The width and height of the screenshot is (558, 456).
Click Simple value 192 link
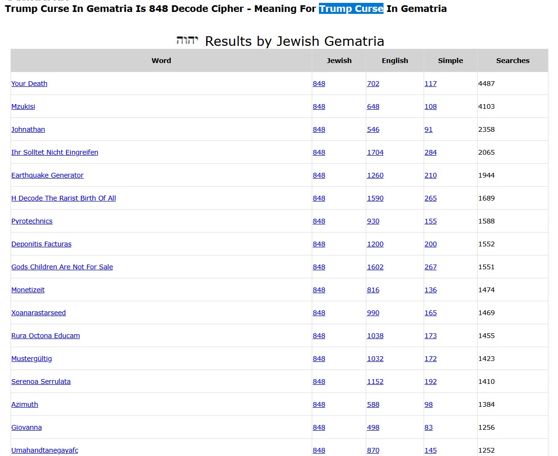[x=431, y=382]
